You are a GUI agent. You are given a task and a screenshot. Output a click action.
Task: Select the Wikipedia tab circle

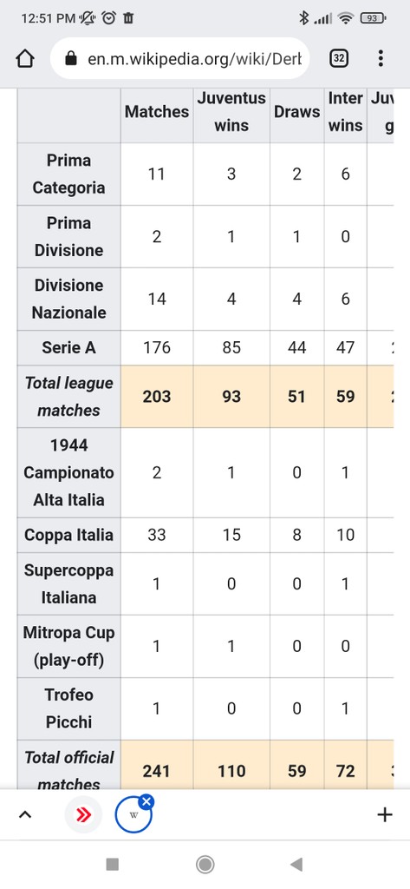click(x=133, y=815)
